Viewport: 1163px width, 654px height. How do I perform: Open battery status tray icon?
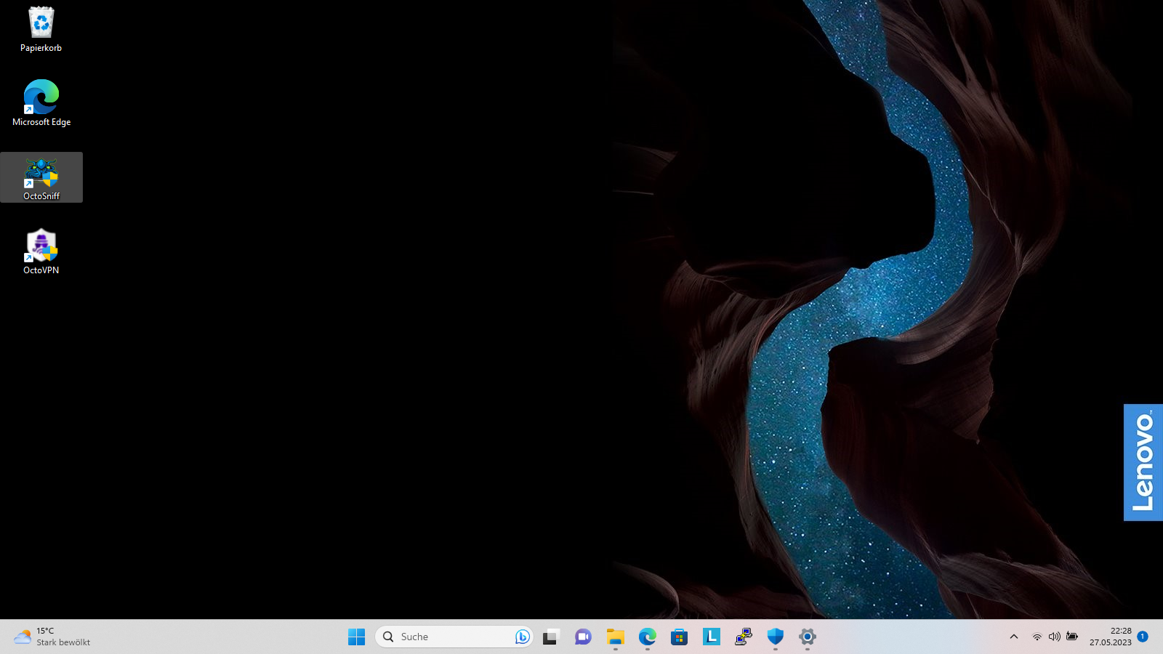1072,637
